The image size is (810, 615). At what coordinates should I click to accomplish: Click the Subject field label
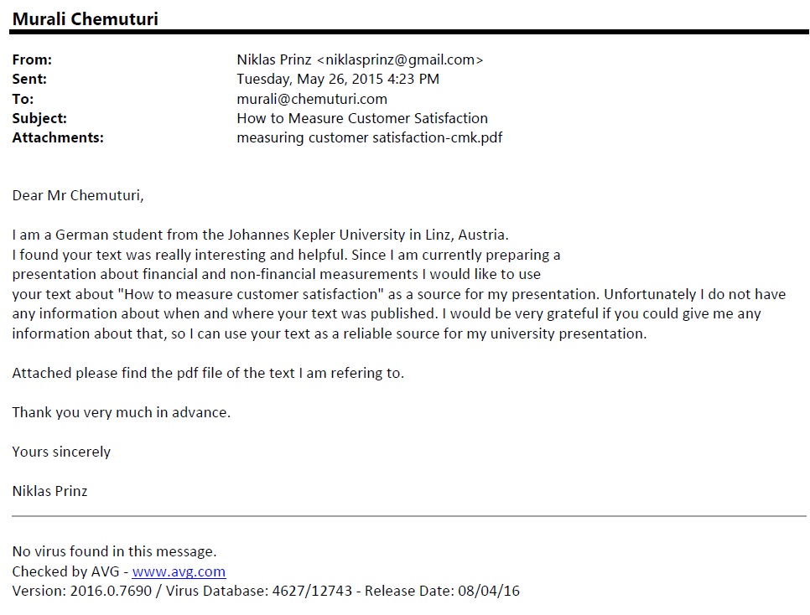(39, 118)
